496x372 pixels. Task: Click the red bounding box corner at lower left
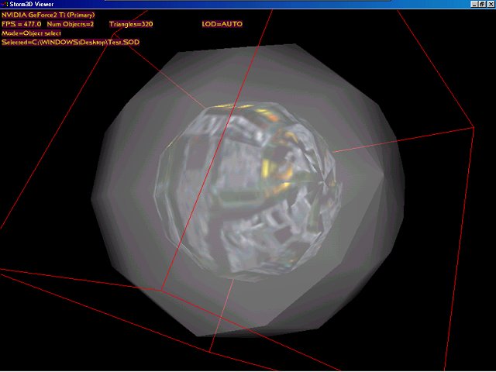161,290
